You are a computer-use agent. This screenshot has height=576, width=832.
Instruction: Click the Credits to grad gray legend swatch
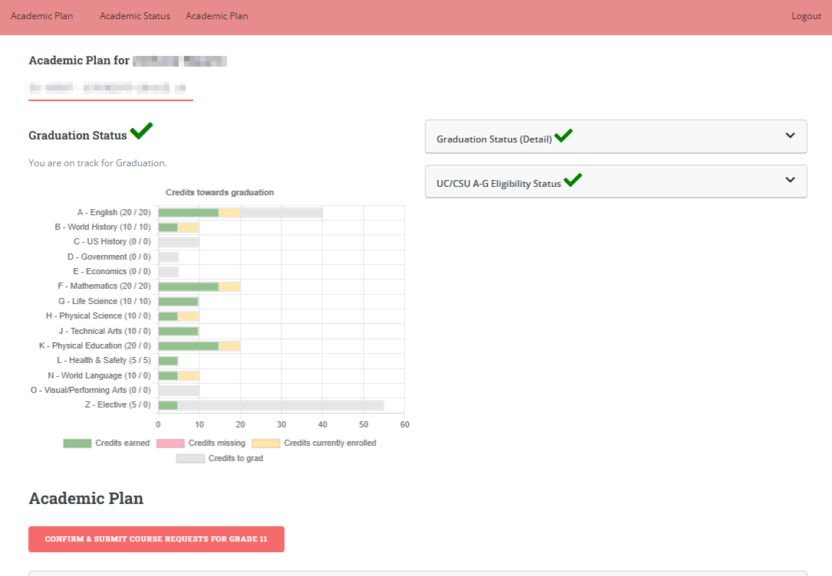click(x=190, y=458)
